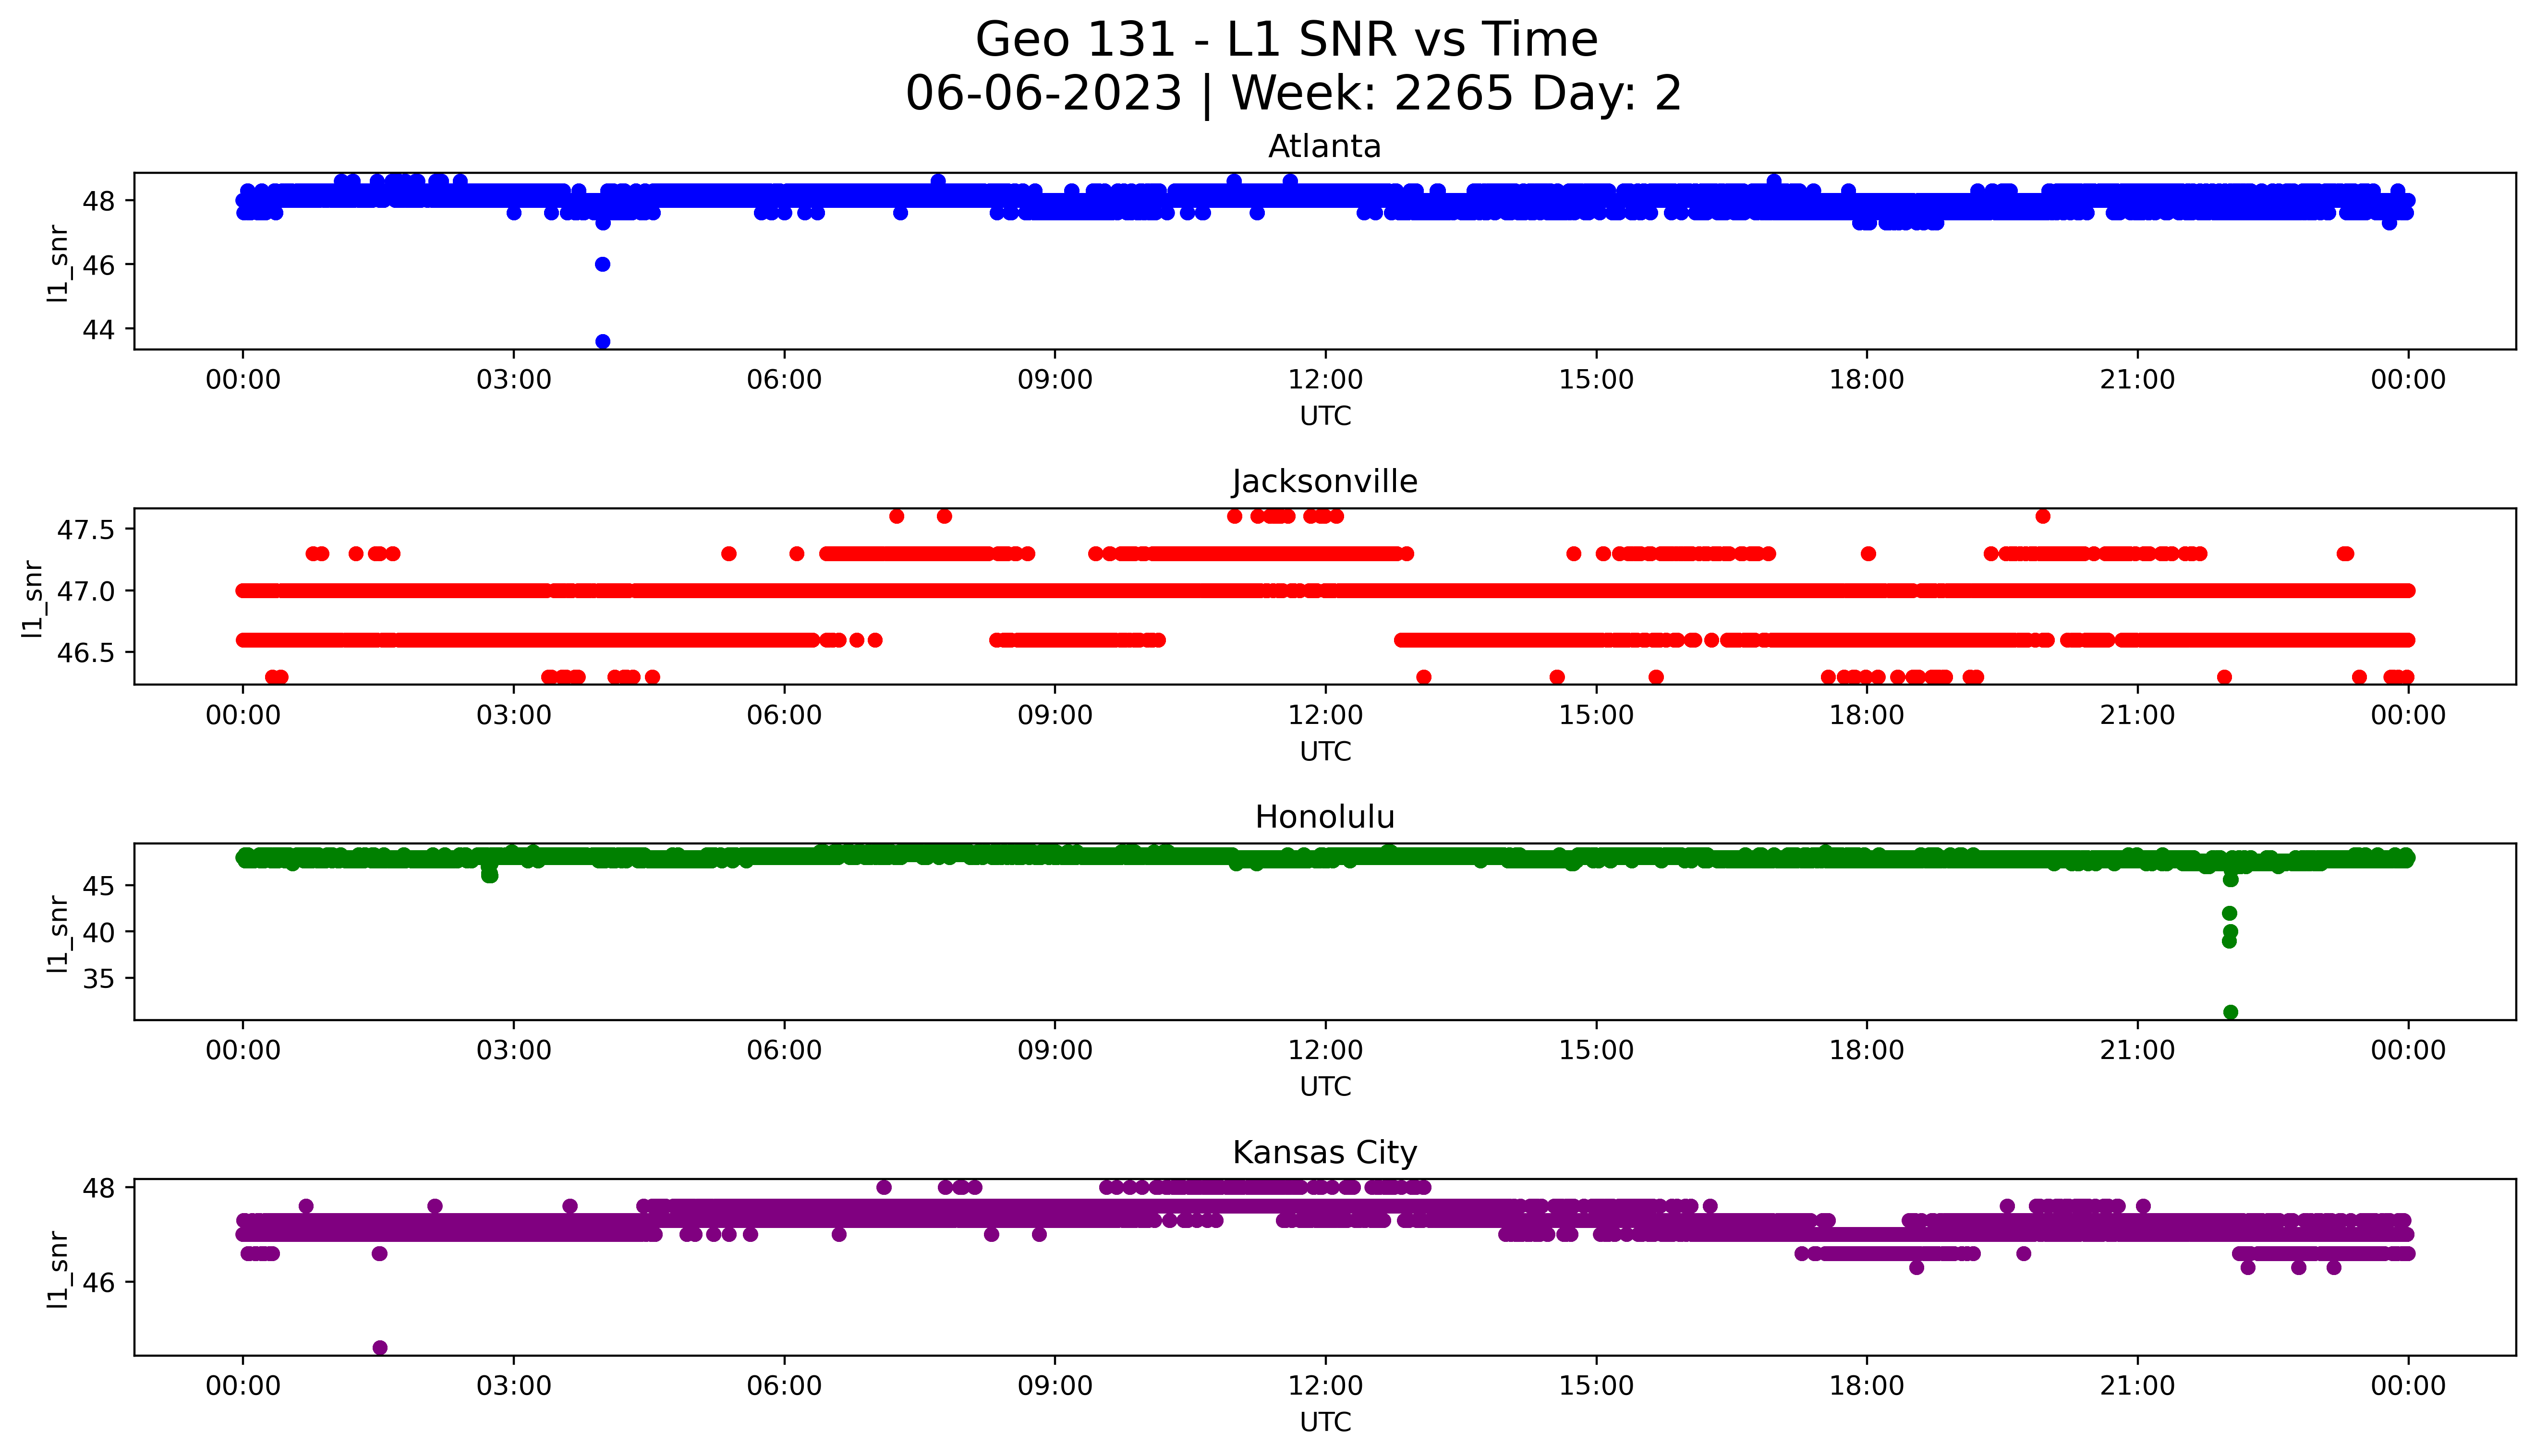The height and width of the screenshot is (1456, 2535).
Task: Click the 47.5 y-tick label in Jacksonville
Action: pos(87,529)
